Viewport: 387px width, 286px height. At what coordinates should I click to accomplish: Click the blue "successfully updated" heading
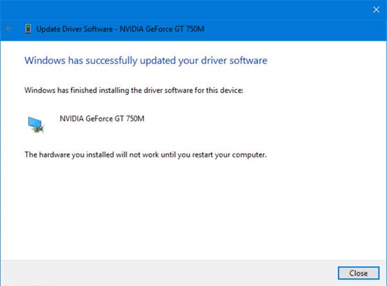coord(145,61)
